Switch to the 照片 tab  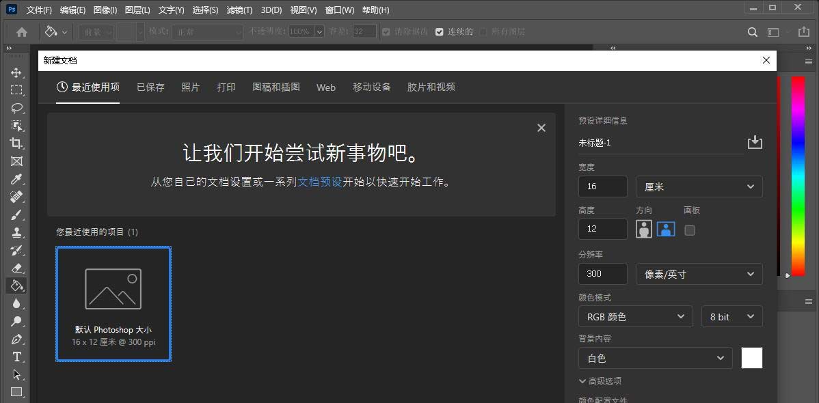[x=191, y=87]
